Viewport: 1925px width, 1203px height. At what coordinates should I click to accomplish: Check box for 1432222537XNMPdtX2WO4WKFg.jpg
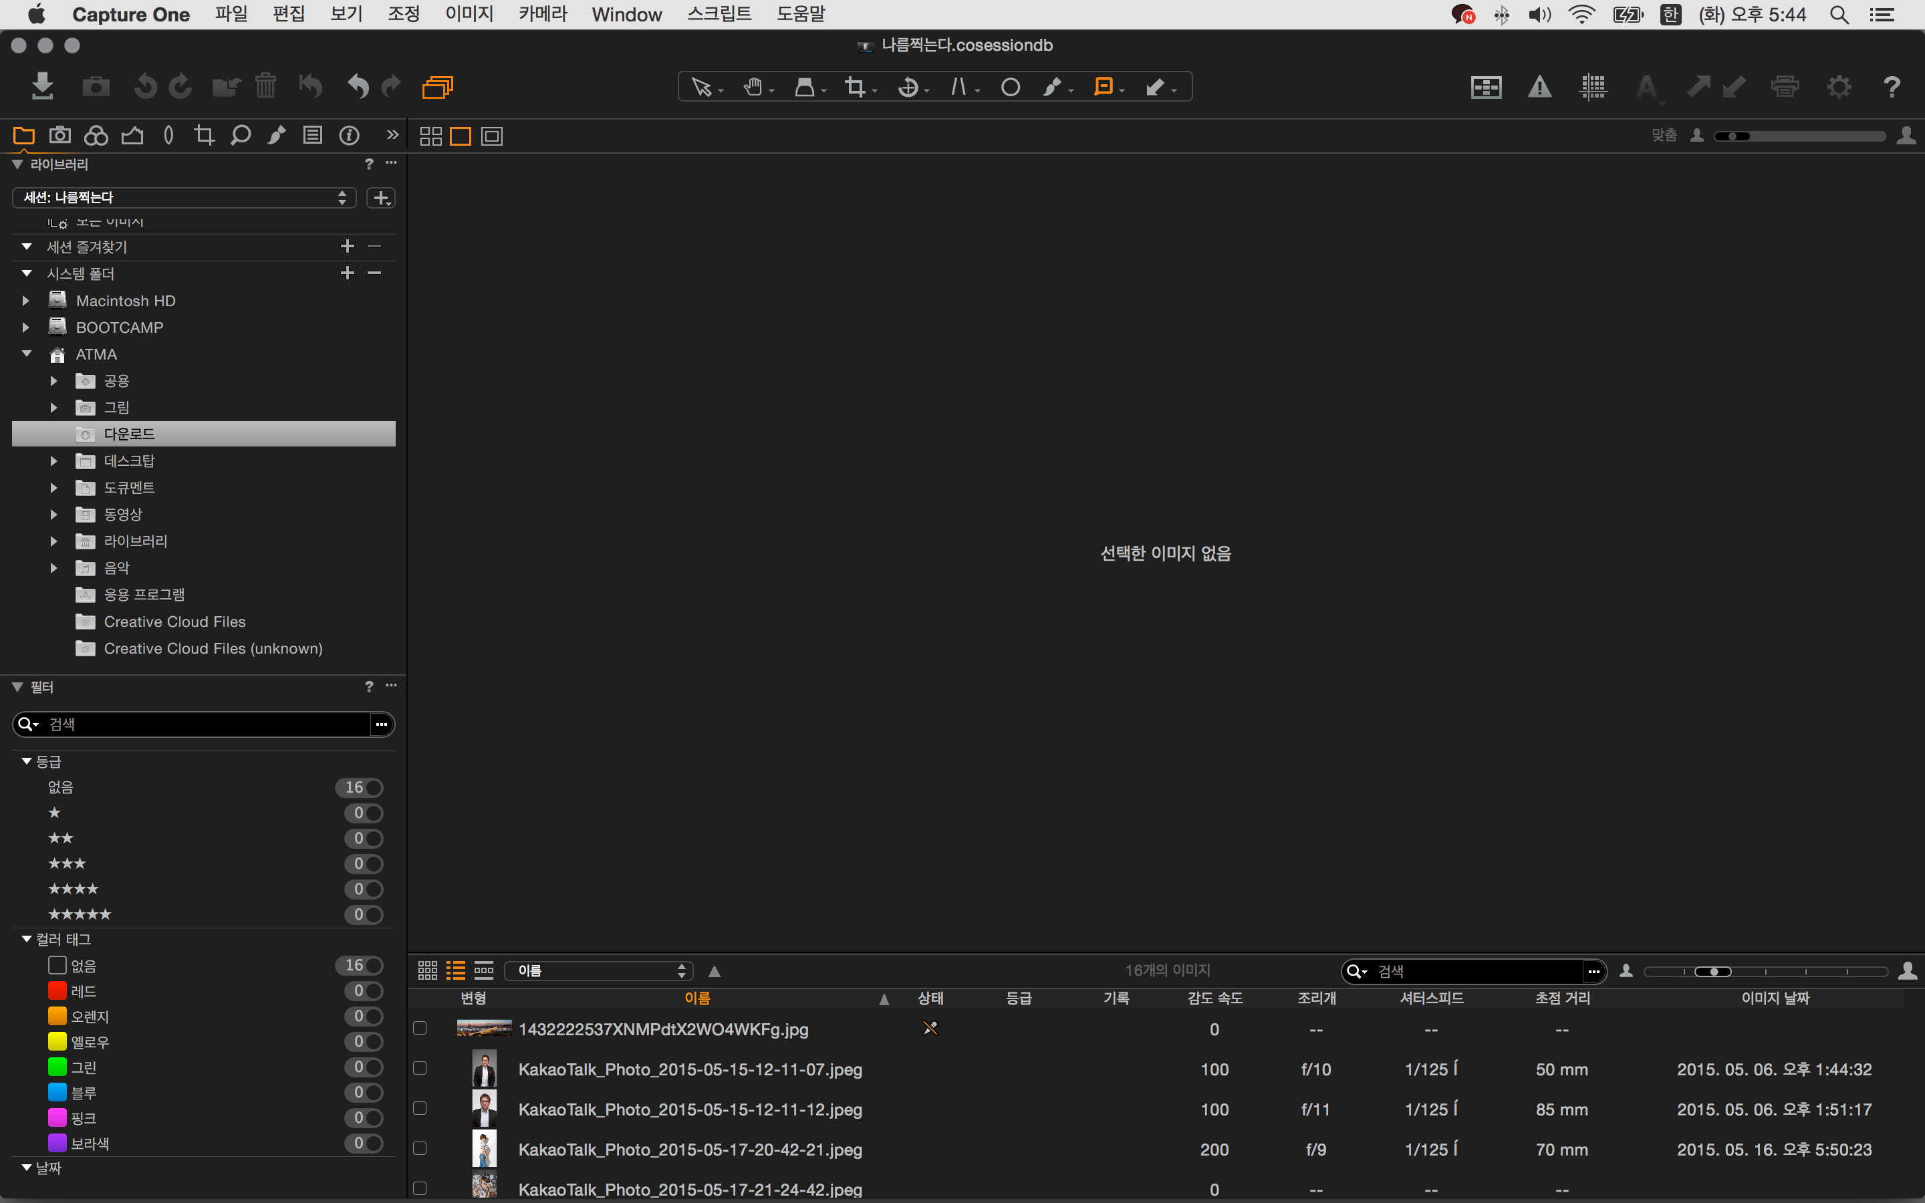tap(420, 1028)
